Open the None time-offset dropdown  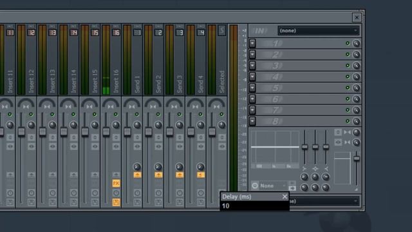tap(273, 186)
